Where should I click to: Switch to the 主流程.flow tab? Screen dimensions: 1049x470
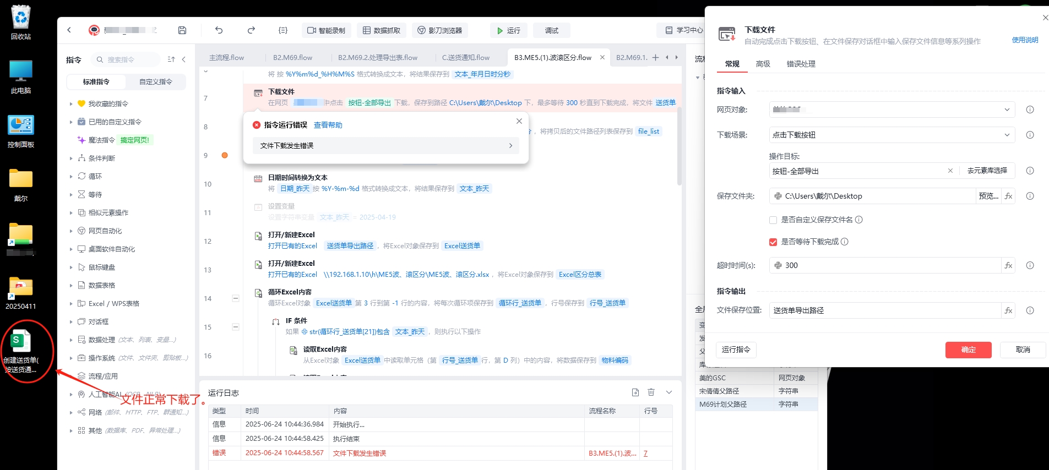click(x=226, y=57)
